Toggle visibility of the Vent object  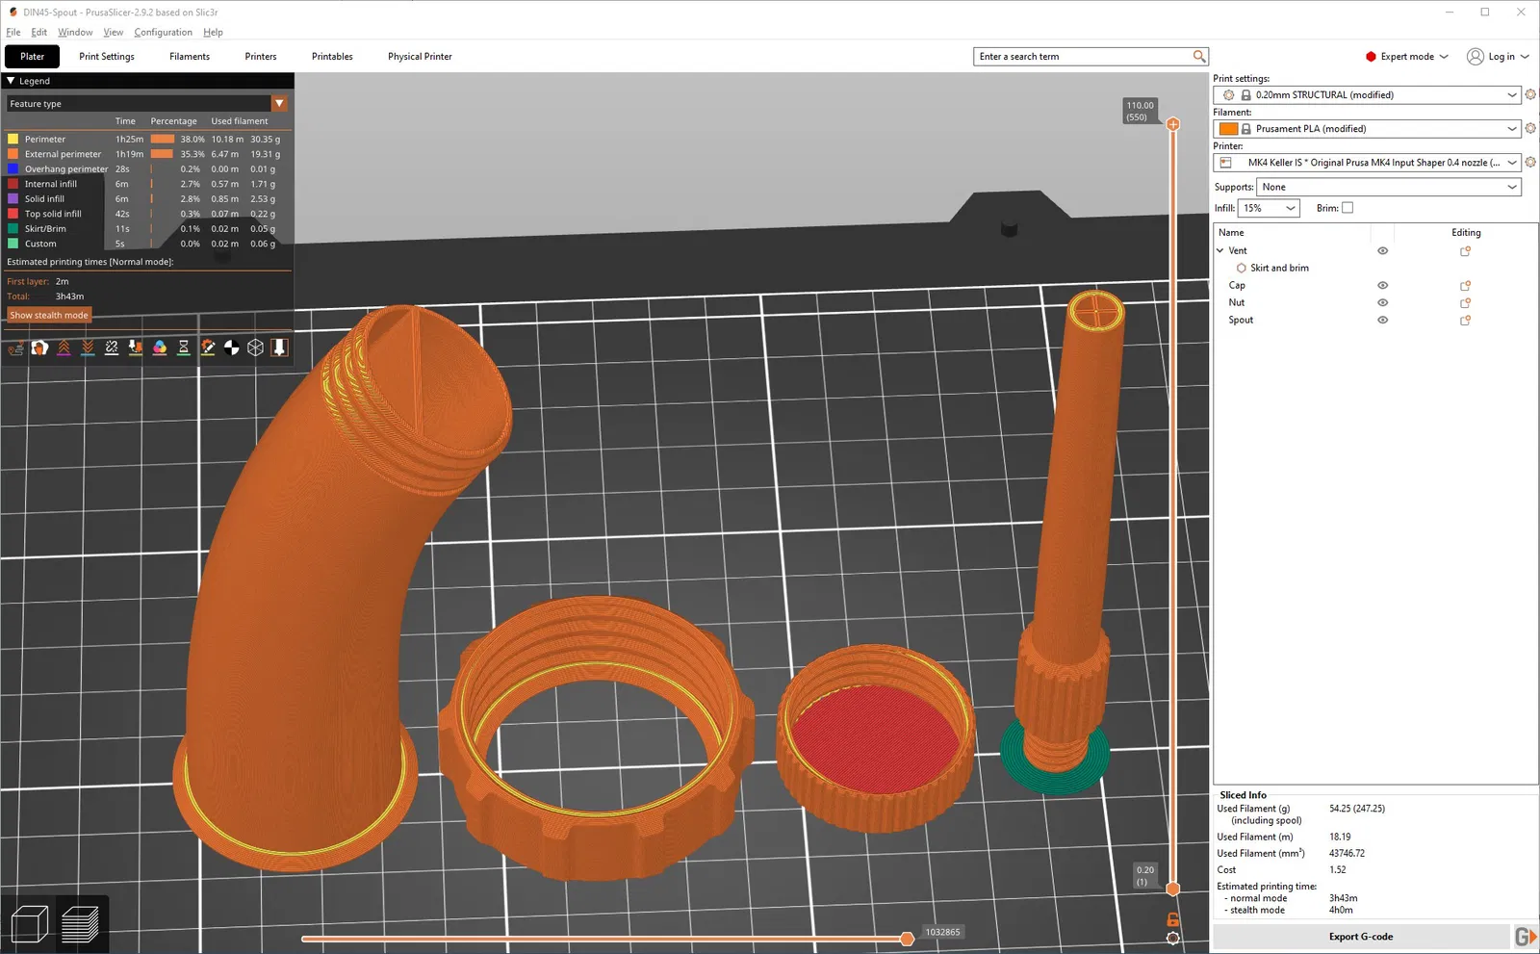1382,251
